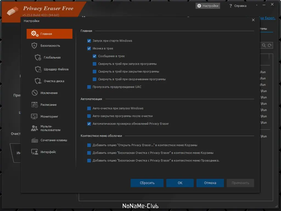Screen dimensions: 281x211
Task: Click the Отмена button
Action: point(210,183)
